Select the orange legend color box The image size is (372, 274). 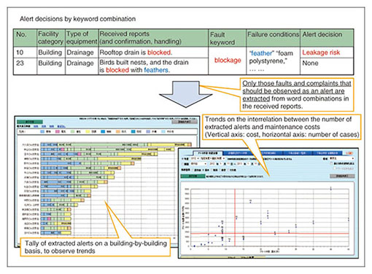[x=118, y=132]
